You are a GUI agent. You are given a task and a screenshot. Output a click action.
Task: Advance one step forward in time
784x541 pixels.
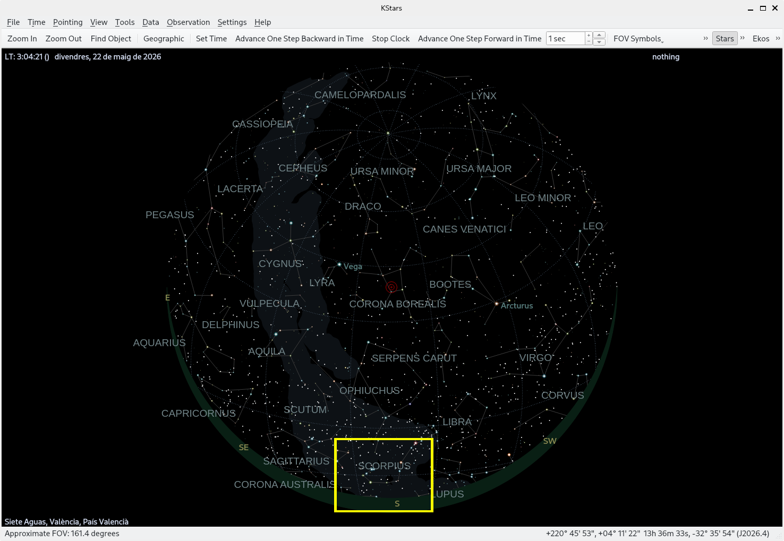click(480, 39)
